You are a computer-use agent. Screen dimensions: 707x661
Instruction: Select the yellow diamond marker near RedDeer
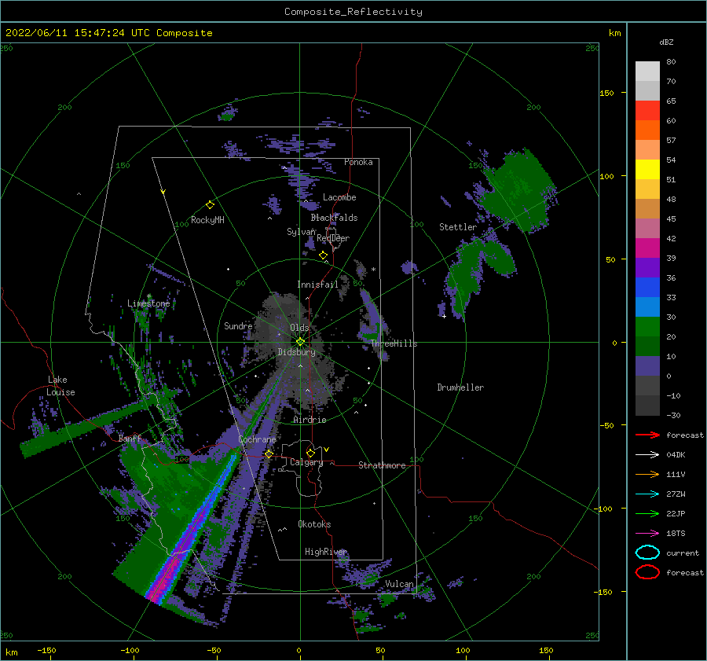click(323, 255)
